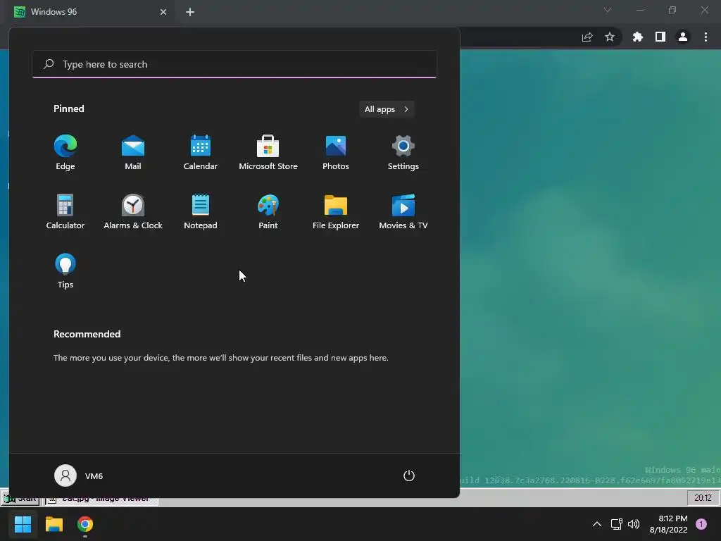Open the Chrome profile menu
721x541 pixels.
pyautogui.click(x=683, y=37)
